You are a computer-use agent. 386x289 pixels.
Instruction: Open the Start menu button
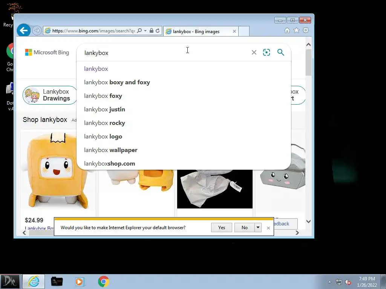10,281
